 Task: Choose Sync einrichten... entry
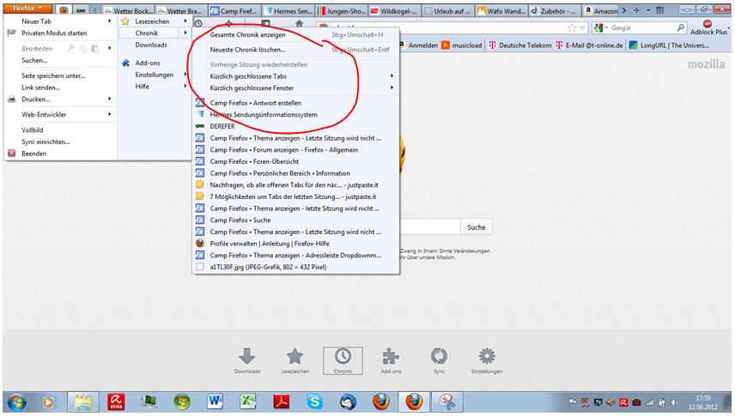pos(60,142)
